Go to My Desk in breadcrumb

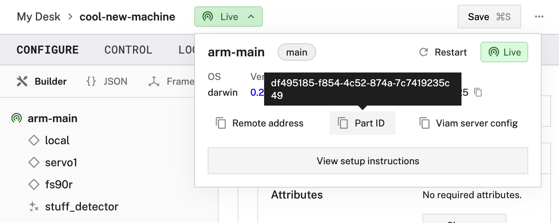click(39, 17)
